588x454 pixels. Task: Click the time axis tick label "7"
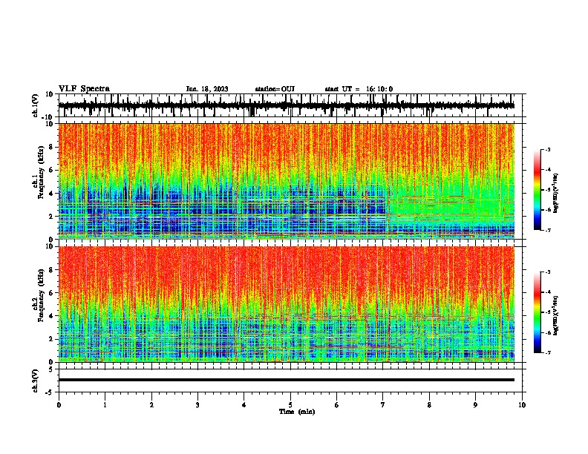click(383, 405)
